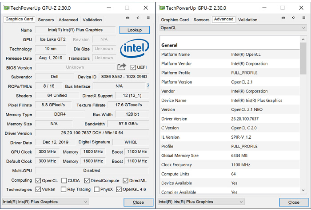Click the refresh icon in right window

click(293, 18)
